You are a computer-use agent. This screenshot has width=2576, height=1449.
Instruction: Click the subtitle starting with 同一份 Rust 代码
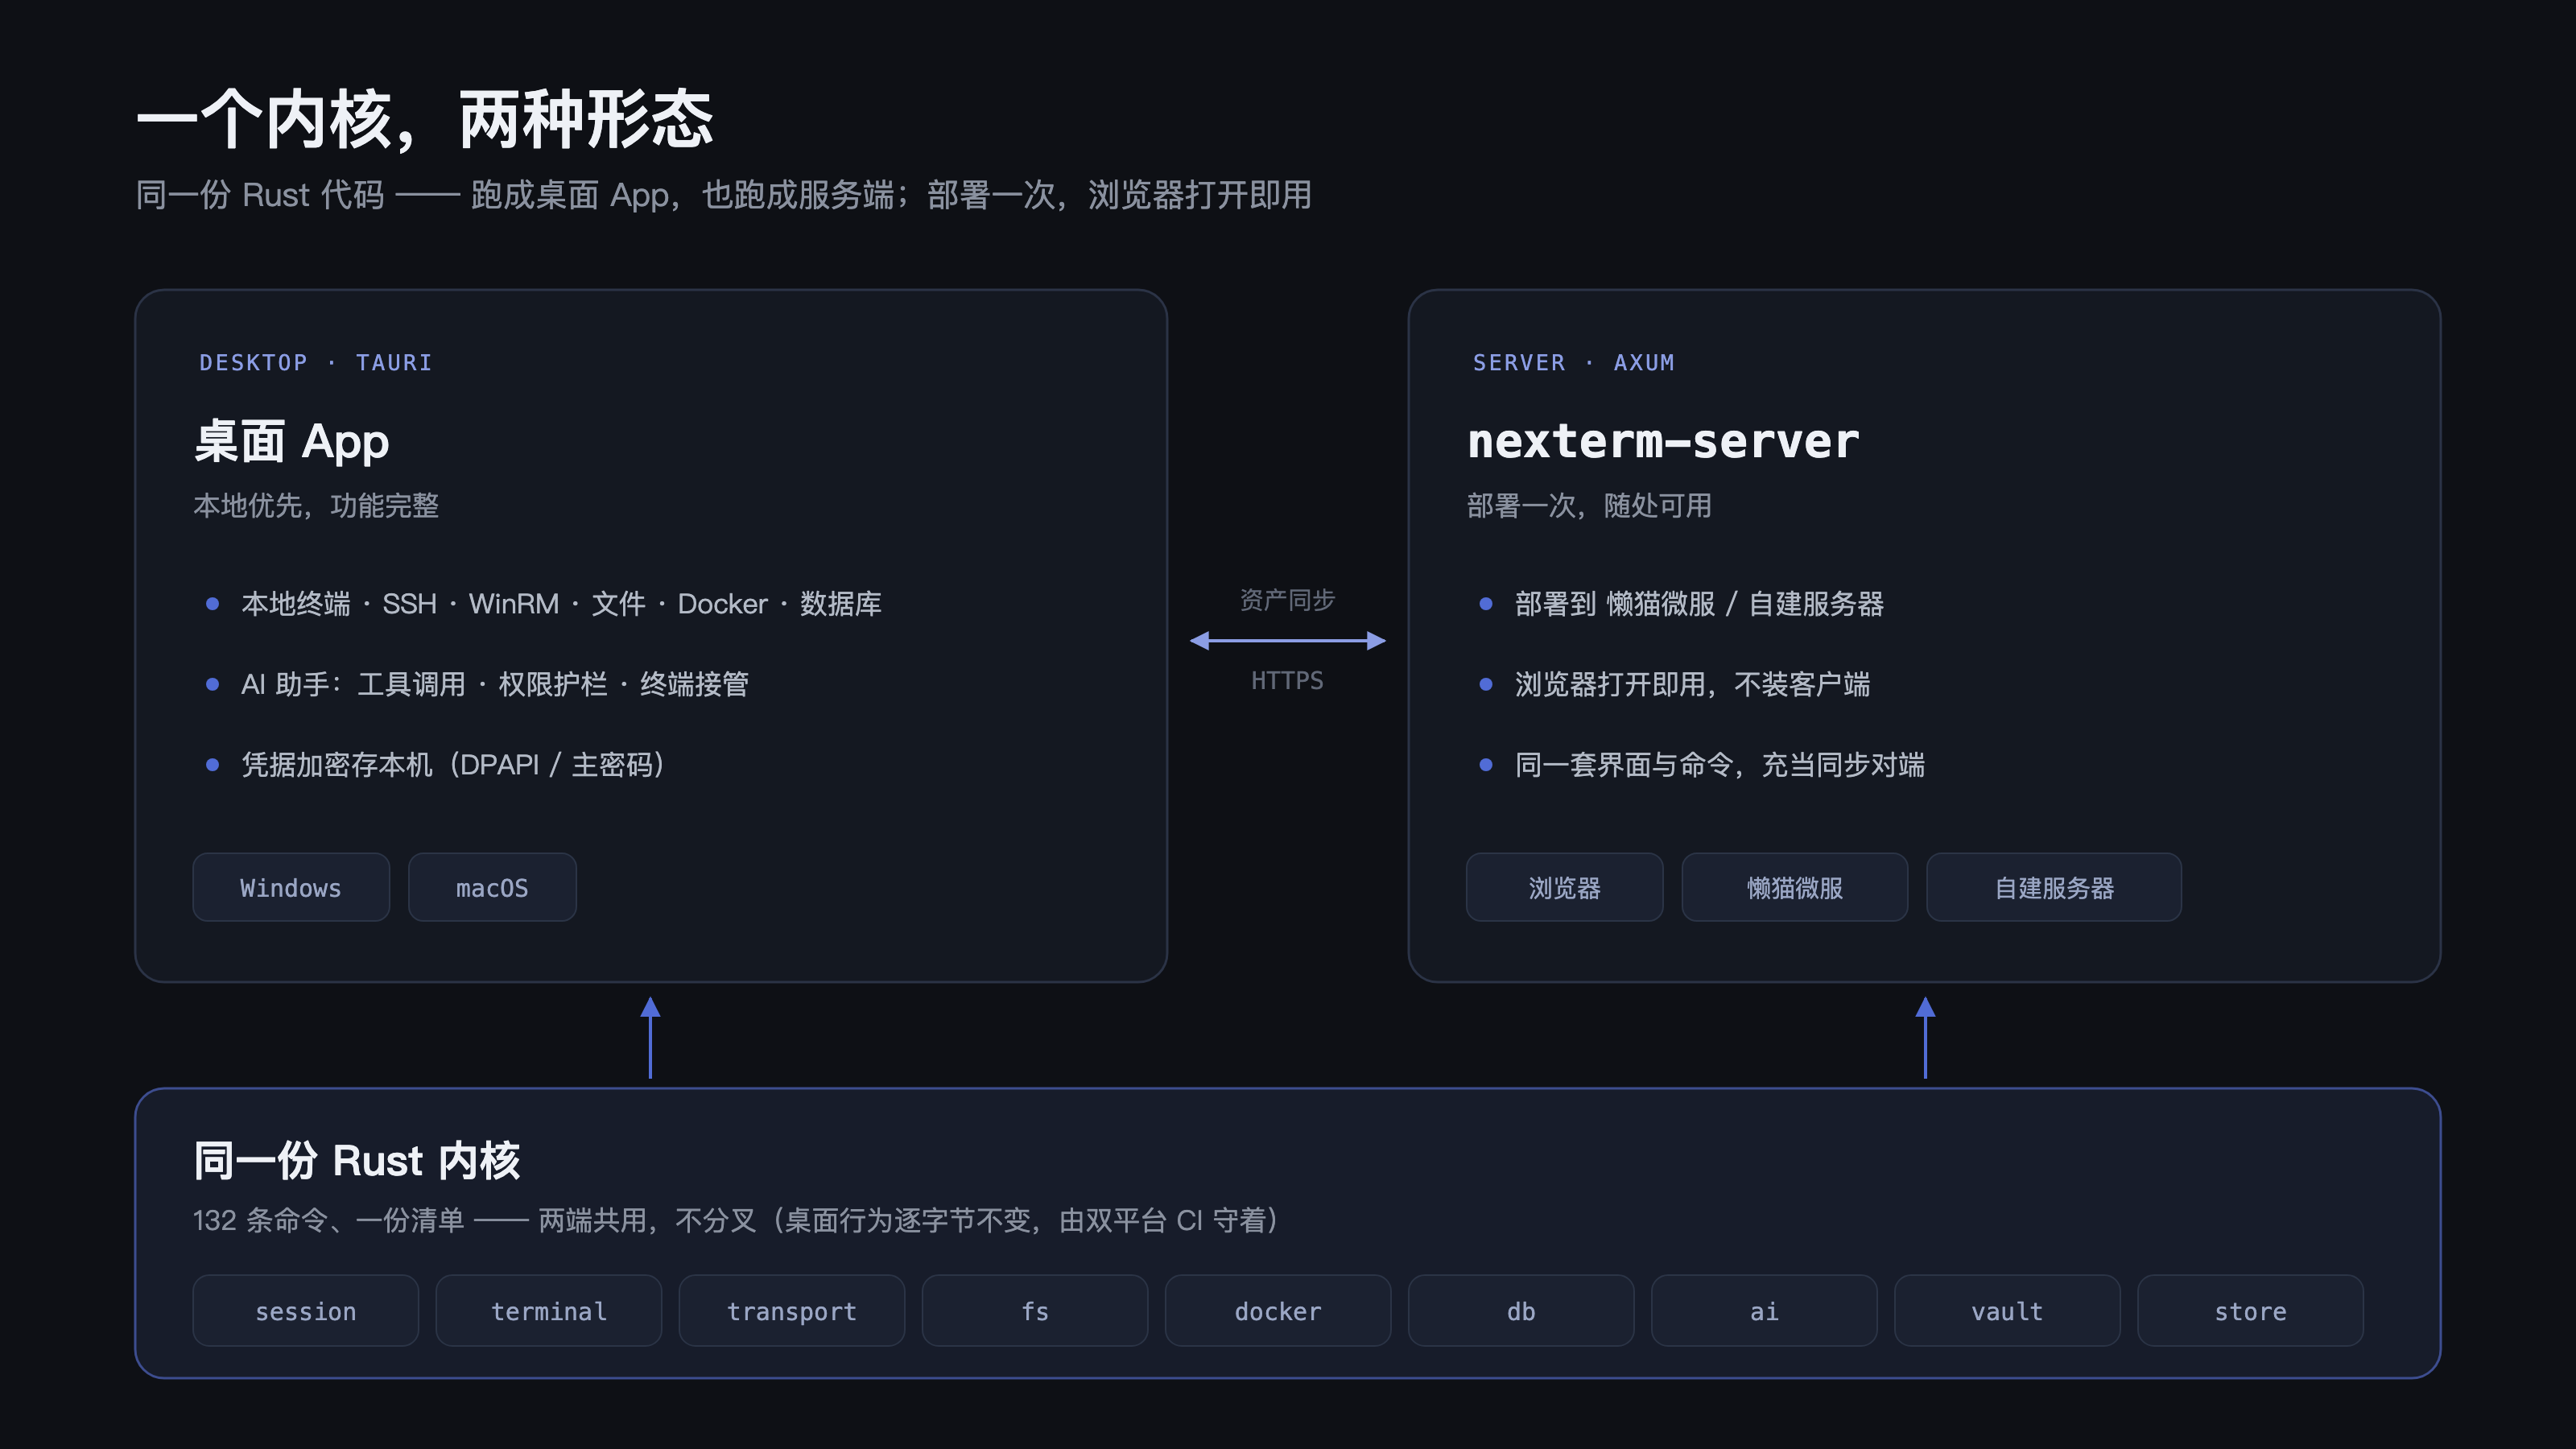[x=723, y=195]
